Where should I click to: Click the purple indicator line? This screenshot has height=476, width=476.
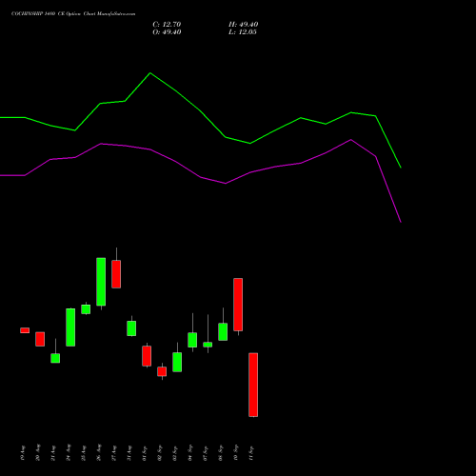[201, 177]
